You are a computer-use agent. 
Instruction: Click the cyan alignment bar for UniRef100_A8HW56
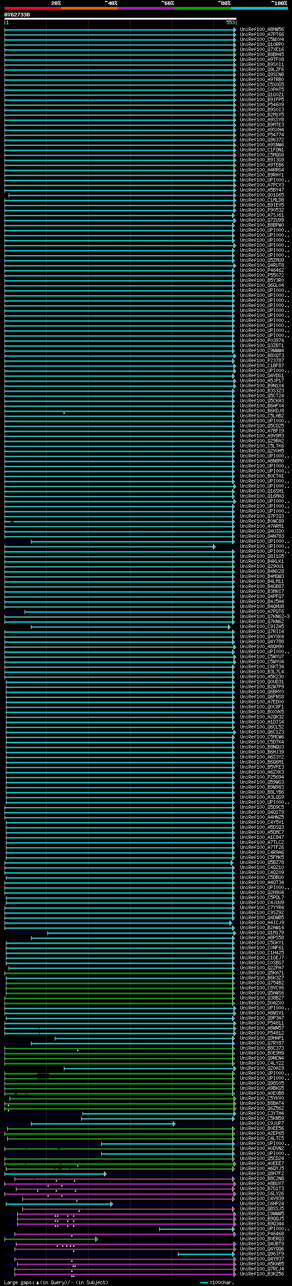(120, 30)
